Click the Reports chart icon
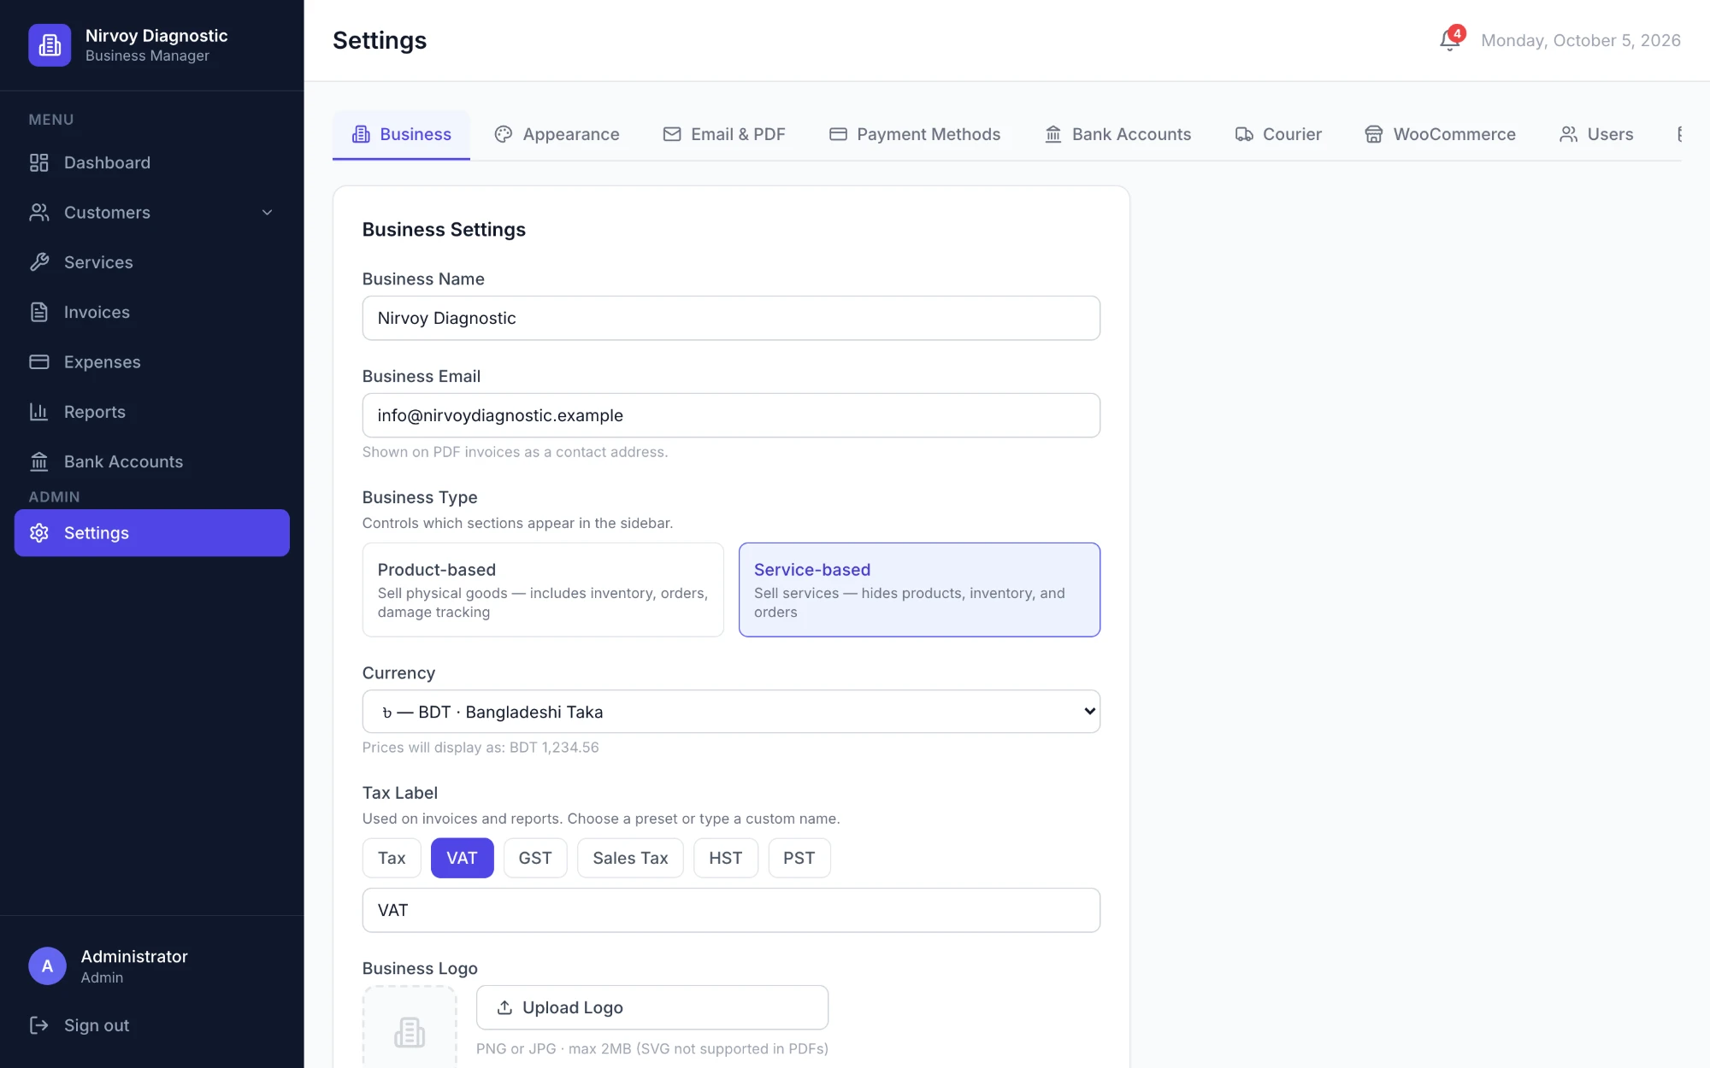Viewport: 1710px width, 1068px height. [39, 412]
